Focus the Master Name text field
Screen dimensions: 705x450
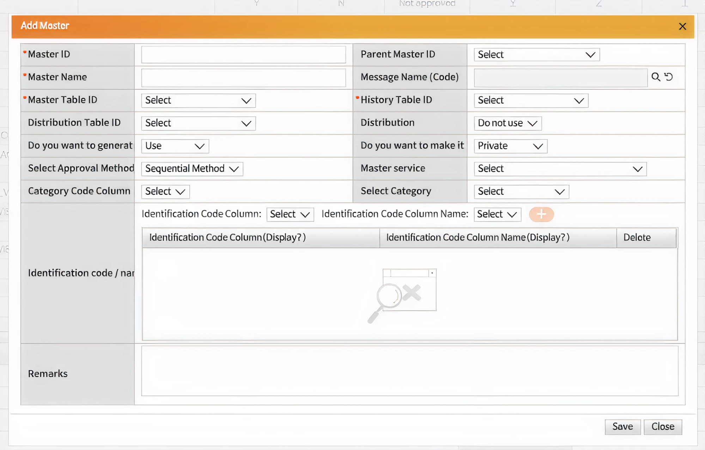tap(243, 78)
